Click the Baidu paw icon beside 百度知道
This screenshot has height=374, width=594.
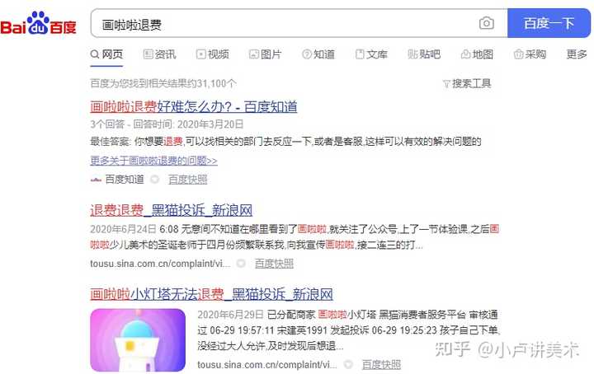click(96, 180)
